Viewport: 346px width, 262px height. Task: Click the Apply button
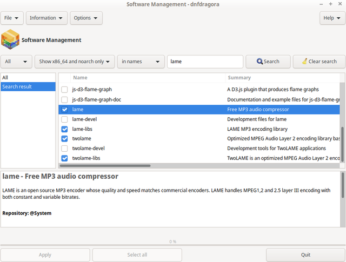coord(45,255)
